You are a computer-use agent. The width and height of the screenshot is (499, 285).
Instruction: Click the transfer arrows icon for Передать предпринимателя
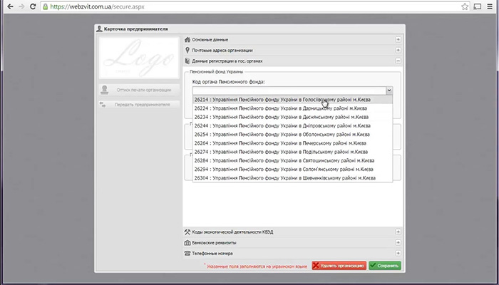point(103,104)
